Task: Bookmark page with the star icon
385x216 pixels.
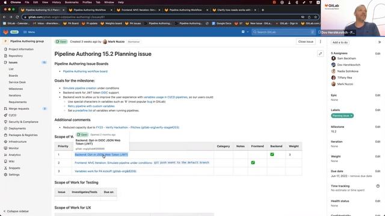Action: click(x=315, y=17)
